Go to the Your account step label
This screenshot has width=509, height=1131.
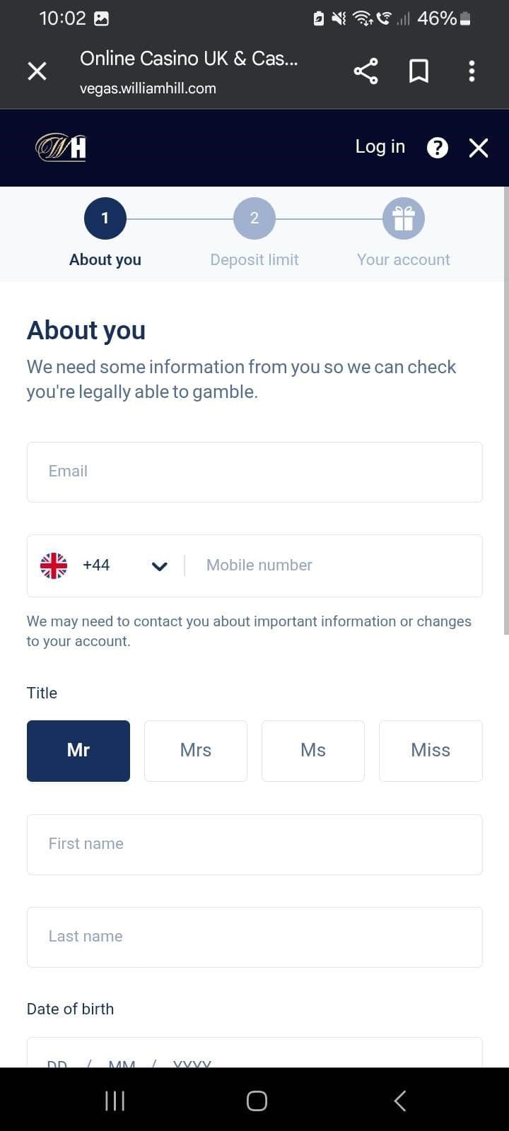[x=403, y=259]
